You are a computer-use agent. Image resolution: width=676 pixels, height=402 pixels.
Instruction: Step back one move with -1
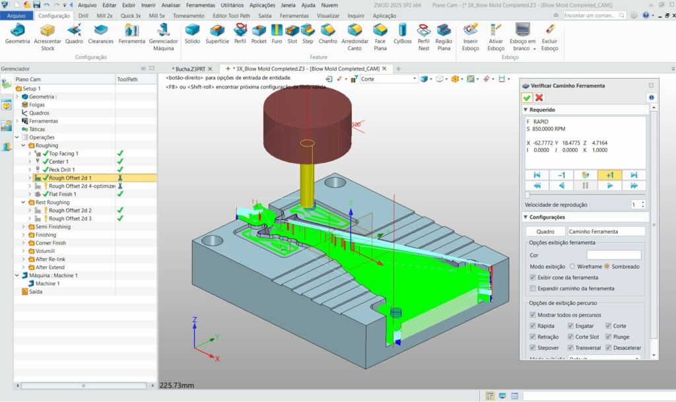click(x=561, y=175)
